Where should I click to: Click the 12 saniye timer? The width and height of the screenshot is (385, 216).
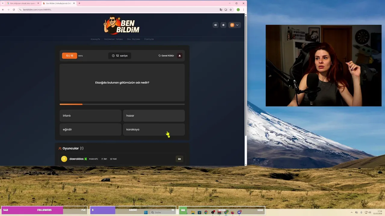coord(120,56)
